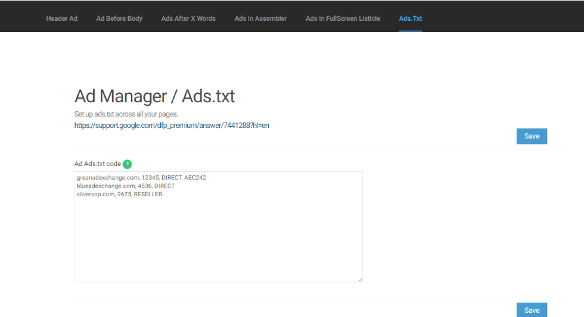This screenshot has width=584, height=317.
Task: Grab the textarea resize handle corner
Action: 359,279
